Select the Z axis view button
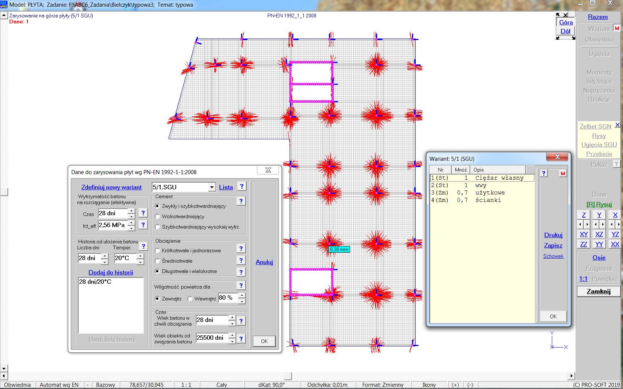The width and height of the screenshot is (623, 389). coord(584,215)
